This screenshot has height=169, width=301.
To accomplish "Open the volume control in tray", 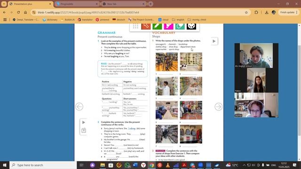I will pos(253,165).
